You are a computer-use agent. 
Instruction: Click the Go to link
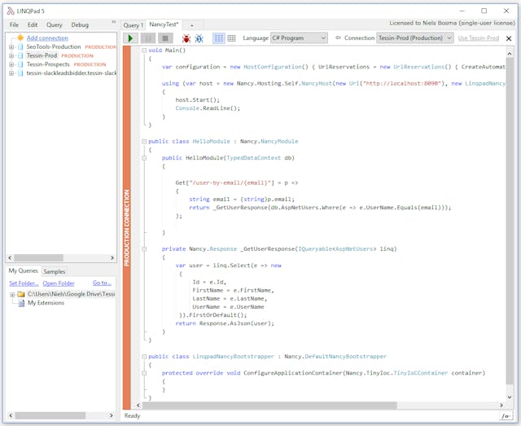[102, 283]
